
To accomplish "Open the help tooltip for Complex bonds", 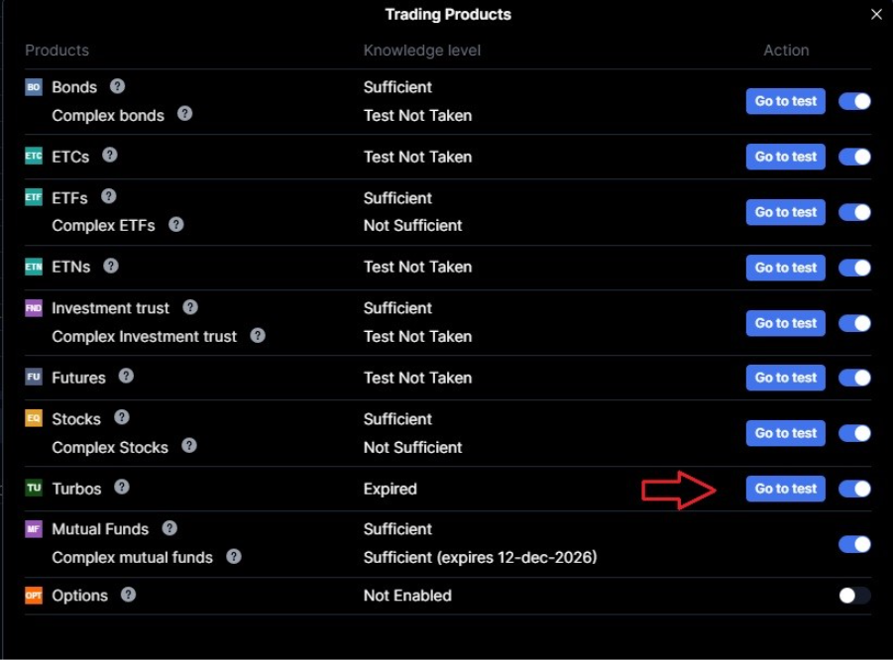I will click(184, 114).
